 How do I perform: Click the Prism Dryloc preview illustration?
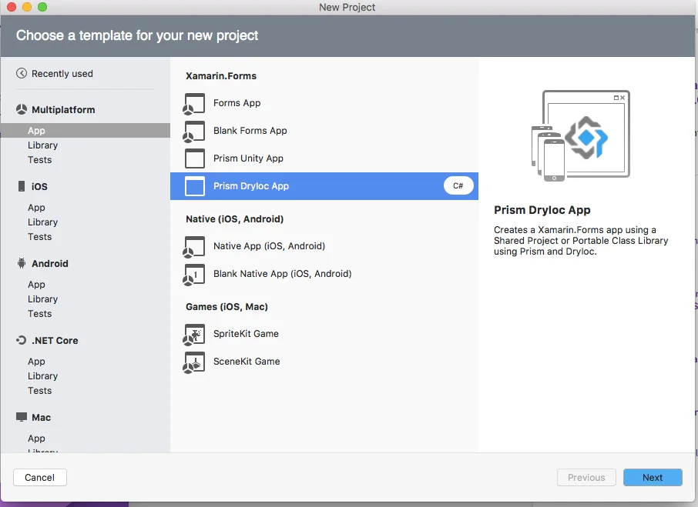(580, 135)
